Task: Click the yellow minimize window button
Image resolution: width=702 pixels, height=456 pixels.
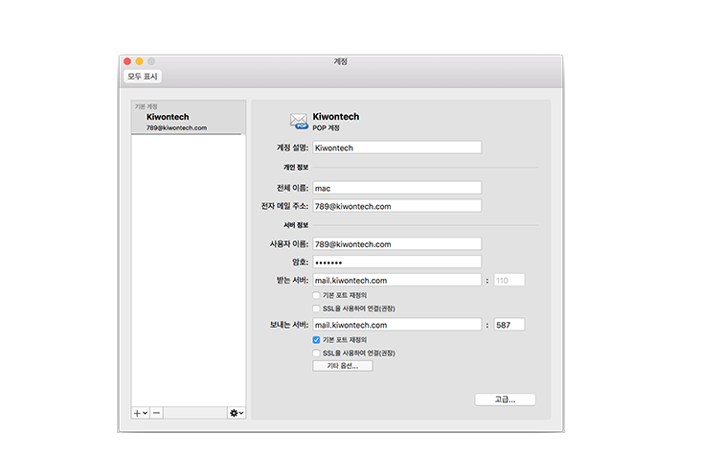Action: point(139,61)
